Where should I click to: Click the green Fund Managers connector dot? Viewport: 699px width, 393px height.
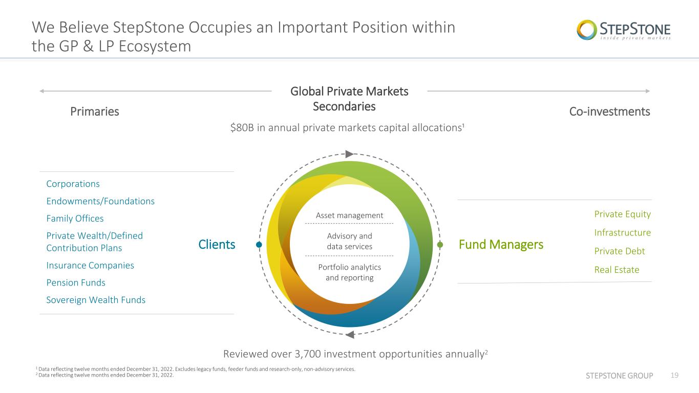(440, 245)
